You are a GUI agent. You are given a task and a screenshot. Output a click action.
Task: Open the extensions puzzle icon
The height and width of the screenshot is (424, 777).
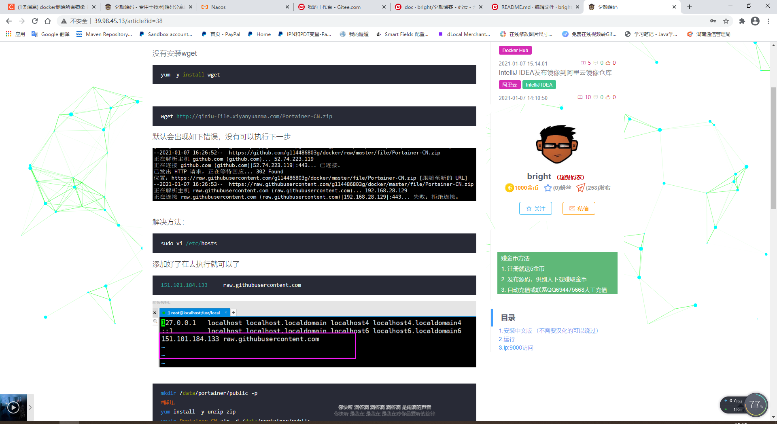[x=742, y=21]
